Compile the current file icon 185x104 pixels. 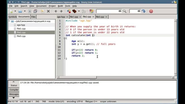pos(69,11)
